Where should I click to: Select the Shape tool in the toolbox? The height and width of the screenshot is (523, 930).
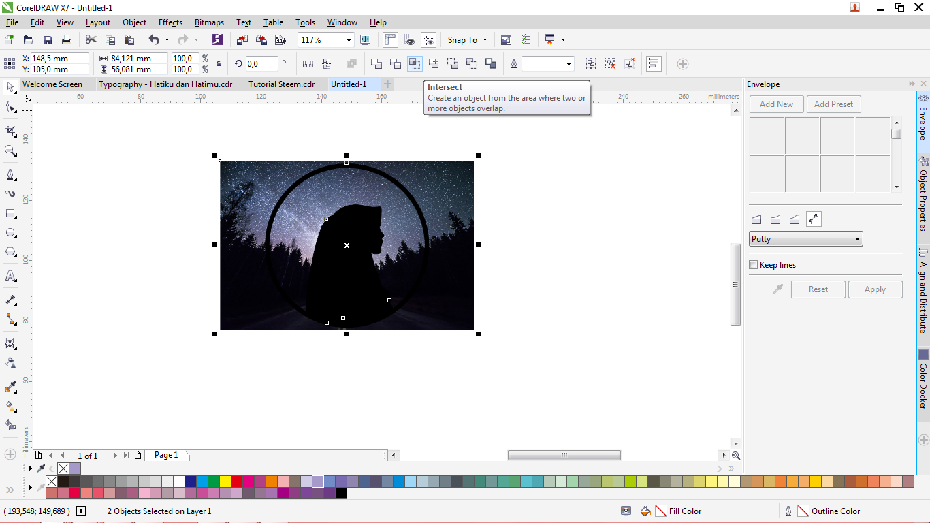coord(10,107)
